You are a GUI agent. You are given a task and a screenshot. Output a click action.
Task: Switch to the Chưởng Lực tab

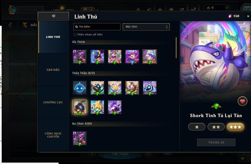53,102
